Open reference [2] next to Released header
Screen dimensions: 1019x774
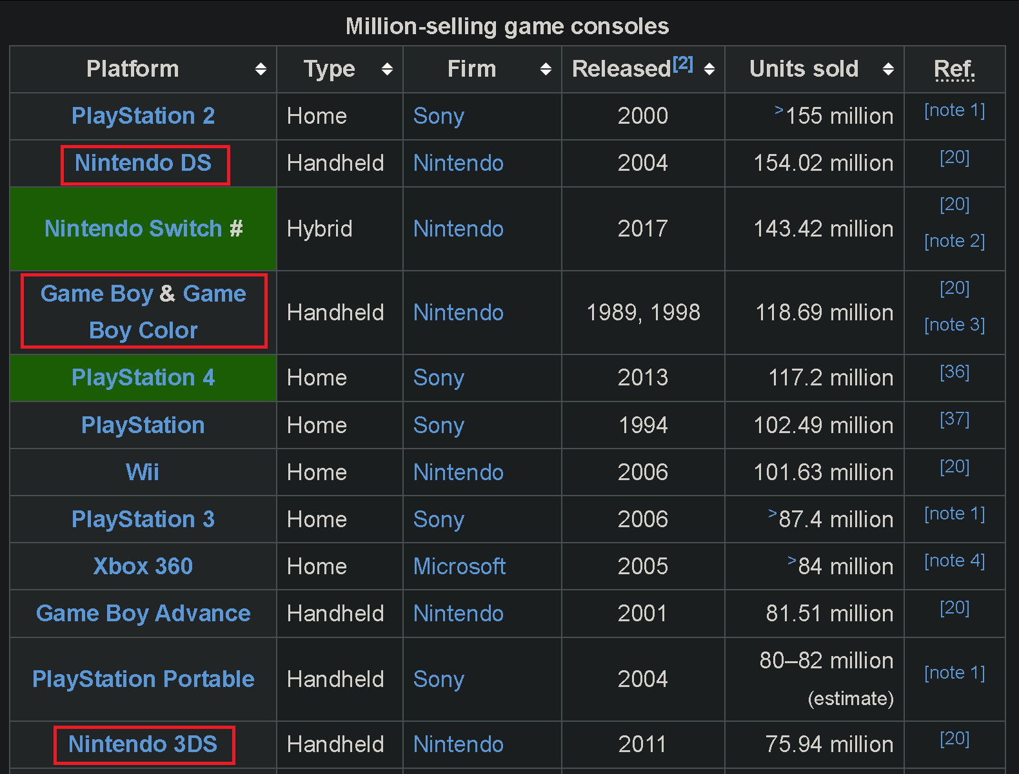tap(683, 63)
